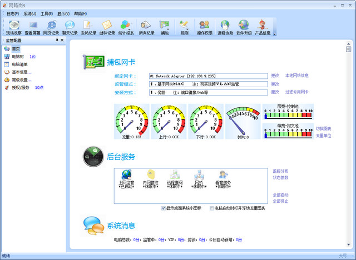Click the 操作权限 permissions icon
356x260 pixels.
click(205, 27)
